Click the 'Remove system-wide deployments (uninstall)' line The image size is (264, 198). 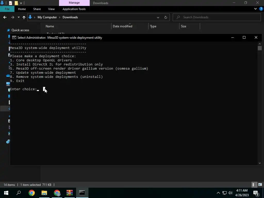point(56,77)
